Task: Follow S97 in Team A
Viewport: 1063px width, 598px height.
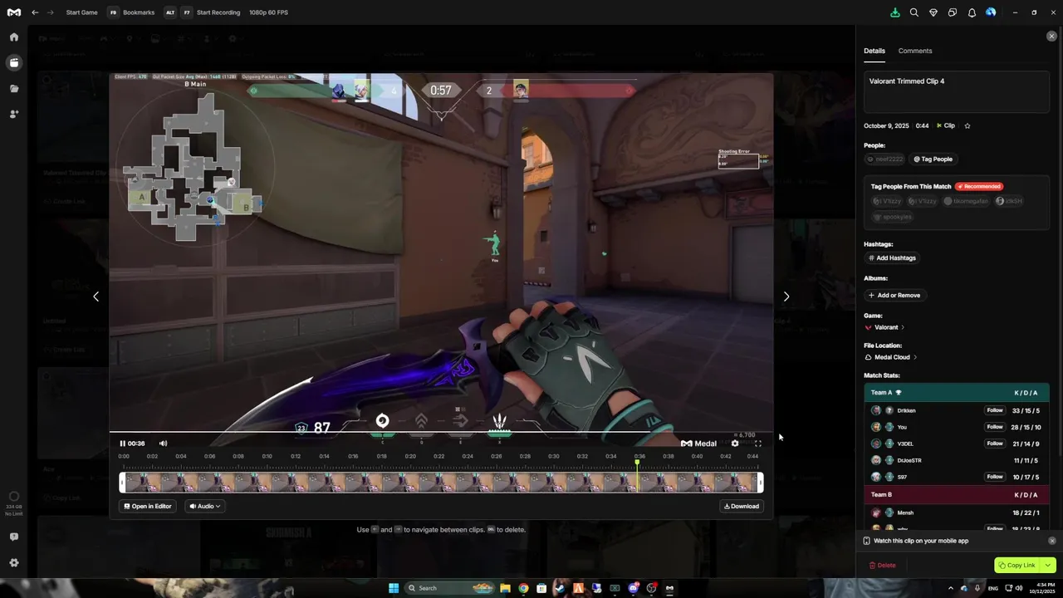Action: [x=995, y=477]
